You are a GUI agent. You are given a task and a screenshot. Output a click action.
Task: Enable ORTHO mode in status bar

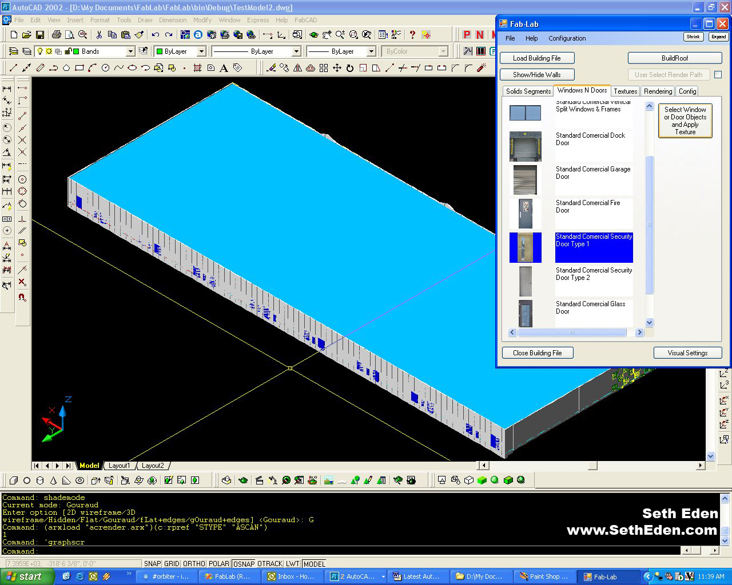(193, 564)
